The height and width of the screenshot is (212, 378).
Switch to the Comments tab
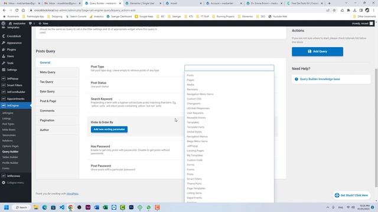pos(57,111)
